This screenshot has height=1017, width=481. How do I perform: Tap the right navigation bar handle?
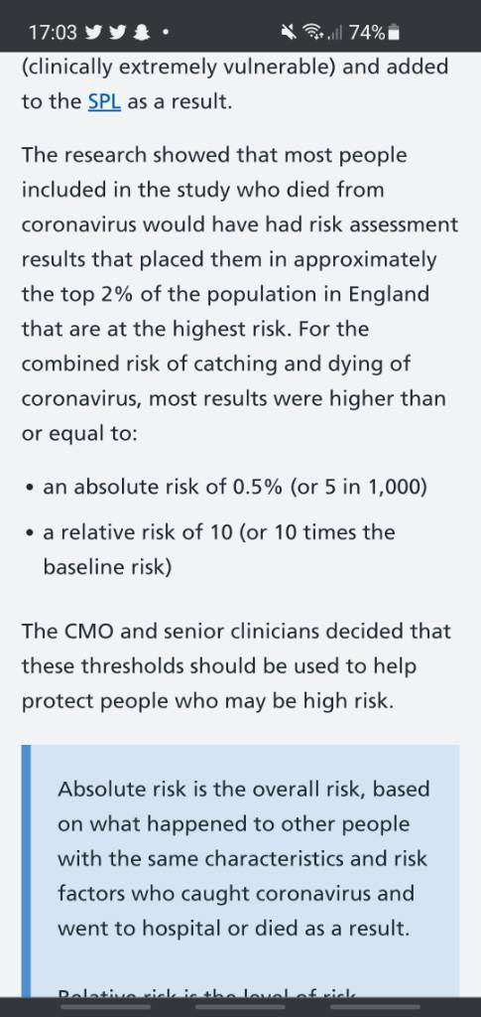(x=376, y=1007)
